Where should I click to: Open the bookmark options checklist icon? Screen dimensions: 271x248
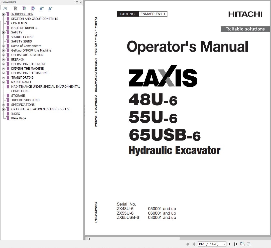tap(5, 9)
